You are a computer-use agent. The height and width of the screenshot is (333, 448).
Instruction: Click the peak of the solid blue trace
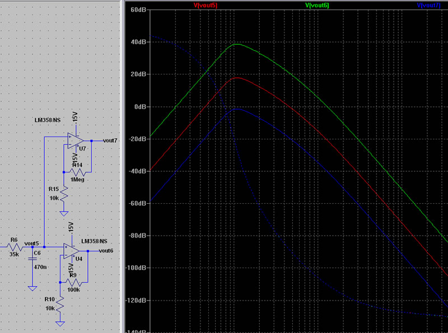click(237, 109)
